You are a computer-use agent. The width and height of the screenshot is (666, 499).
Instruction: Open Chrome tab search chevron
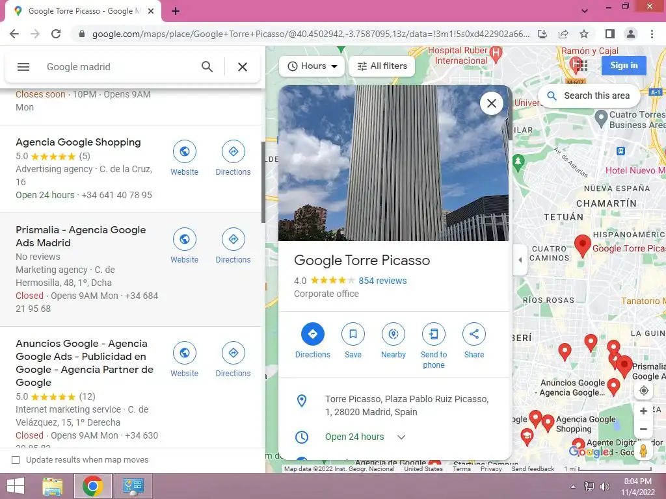pyautogui.click(x=585, y=10)
